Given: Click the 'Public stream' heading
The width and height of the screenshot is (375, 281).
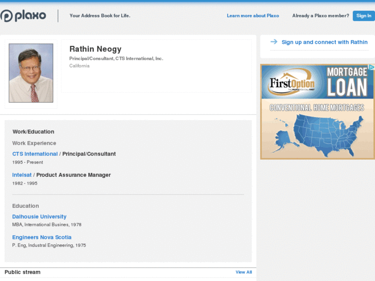Looking at the screenshot, I should (23, 272).
